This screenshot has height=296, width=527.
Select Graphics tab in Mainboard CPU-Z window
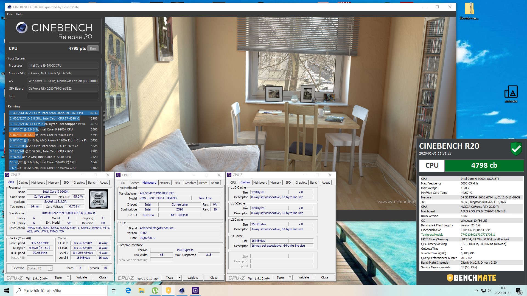190,183
